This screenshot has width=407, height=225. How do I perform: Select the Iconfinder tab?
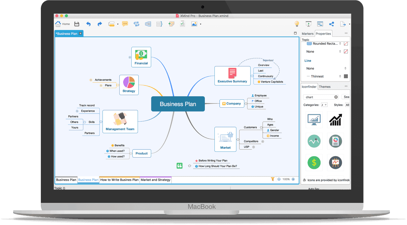(309, 87)
